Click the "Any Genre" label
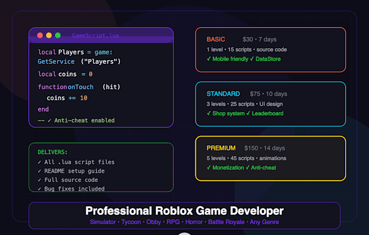The height and width of the screenshot is (235, 369). [x=264, y=222]
